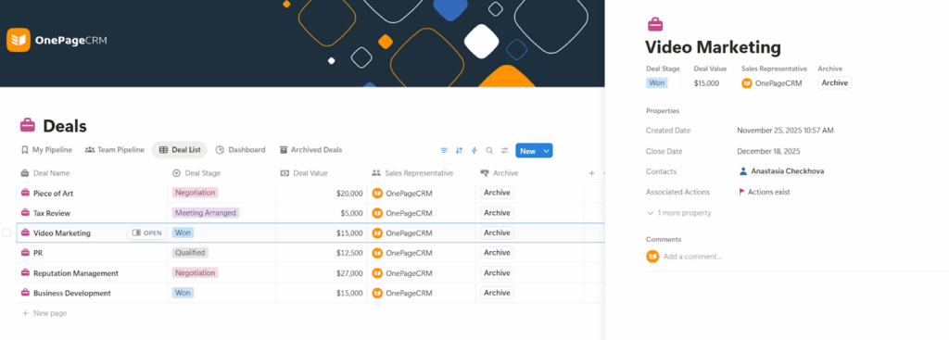The image size is (949, 340).
Task: Select the Deal List tab
Action: 180,150
